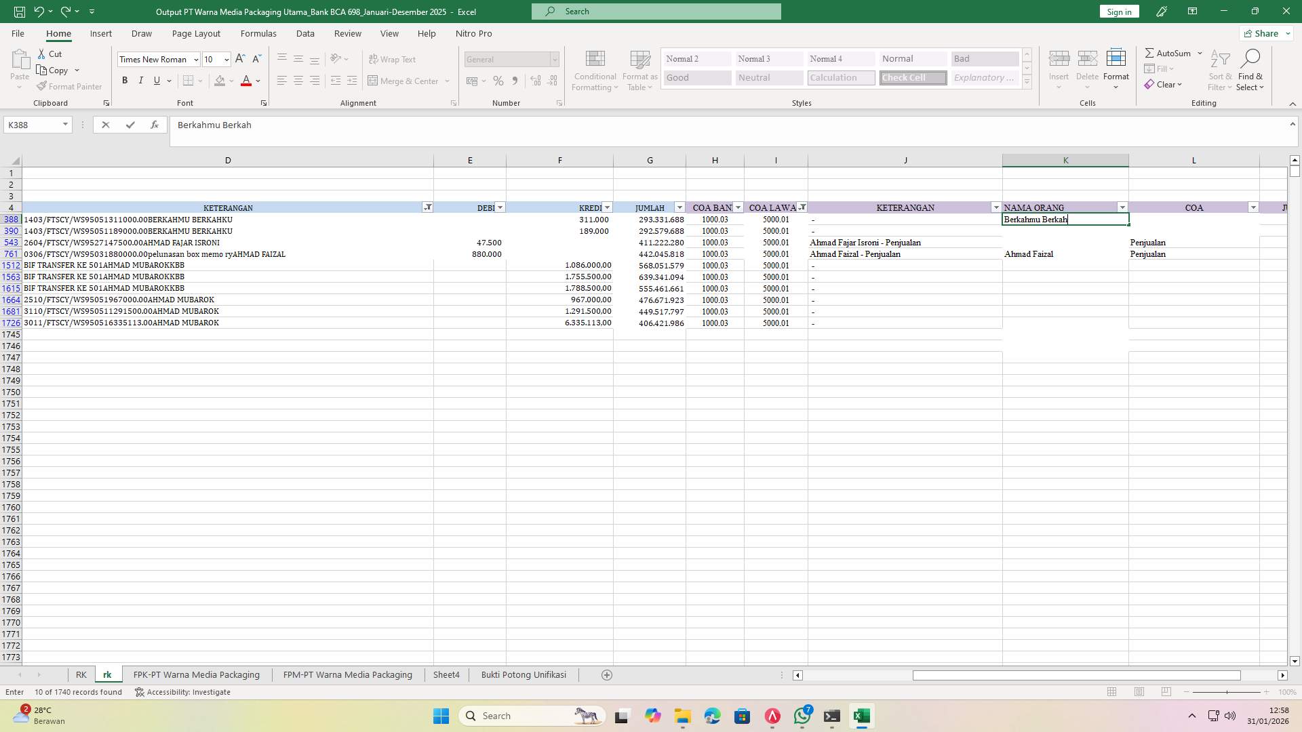Toggle italic formatting
The width and height of the screenshot is (1302, 732).
coord(141,80)
